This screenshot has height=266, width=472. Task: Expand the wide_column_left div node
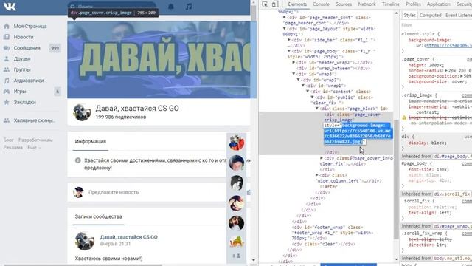(x=316, y=175)
